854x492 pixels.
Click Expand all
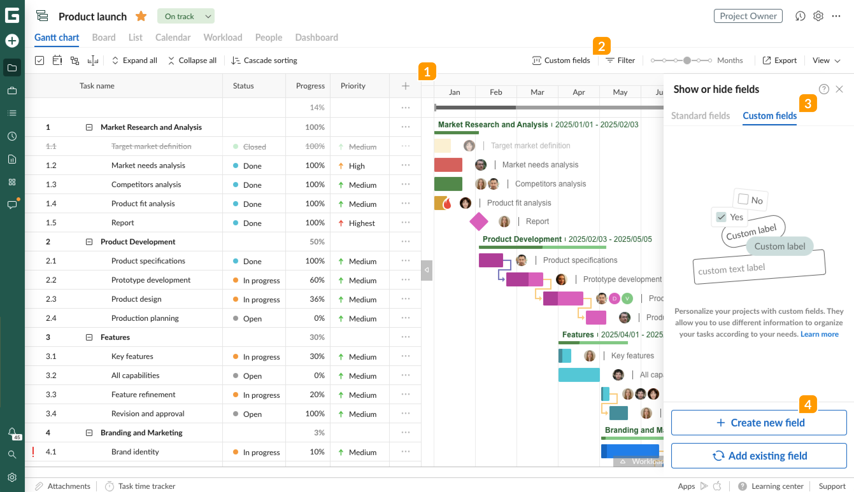pyautogui.click(x=134, y=60)
